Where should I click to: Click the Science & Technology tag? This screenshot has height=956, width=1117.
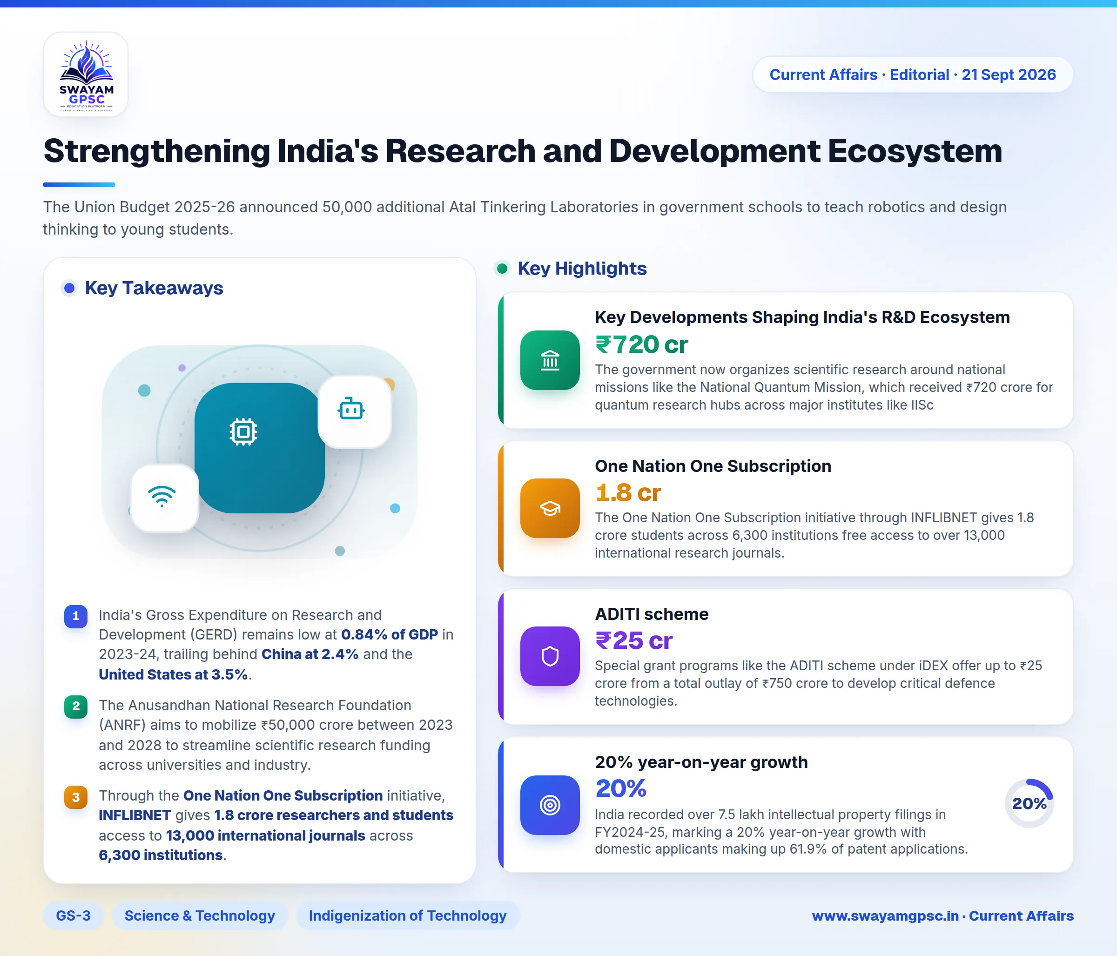point(200,916)
